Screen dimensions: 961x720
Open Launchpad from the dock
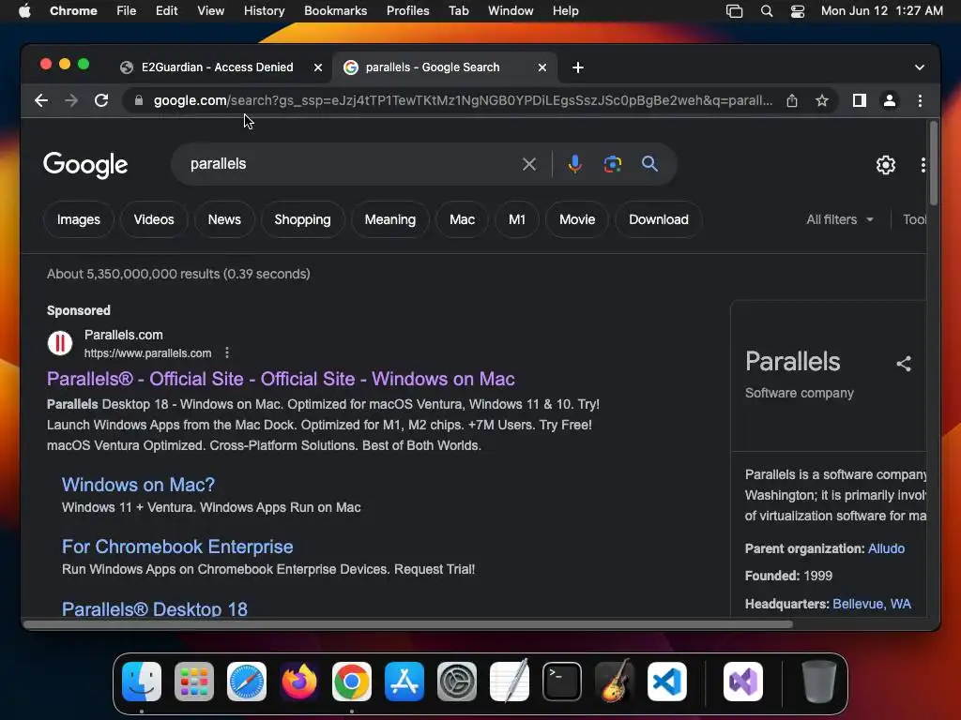point(194,682)
